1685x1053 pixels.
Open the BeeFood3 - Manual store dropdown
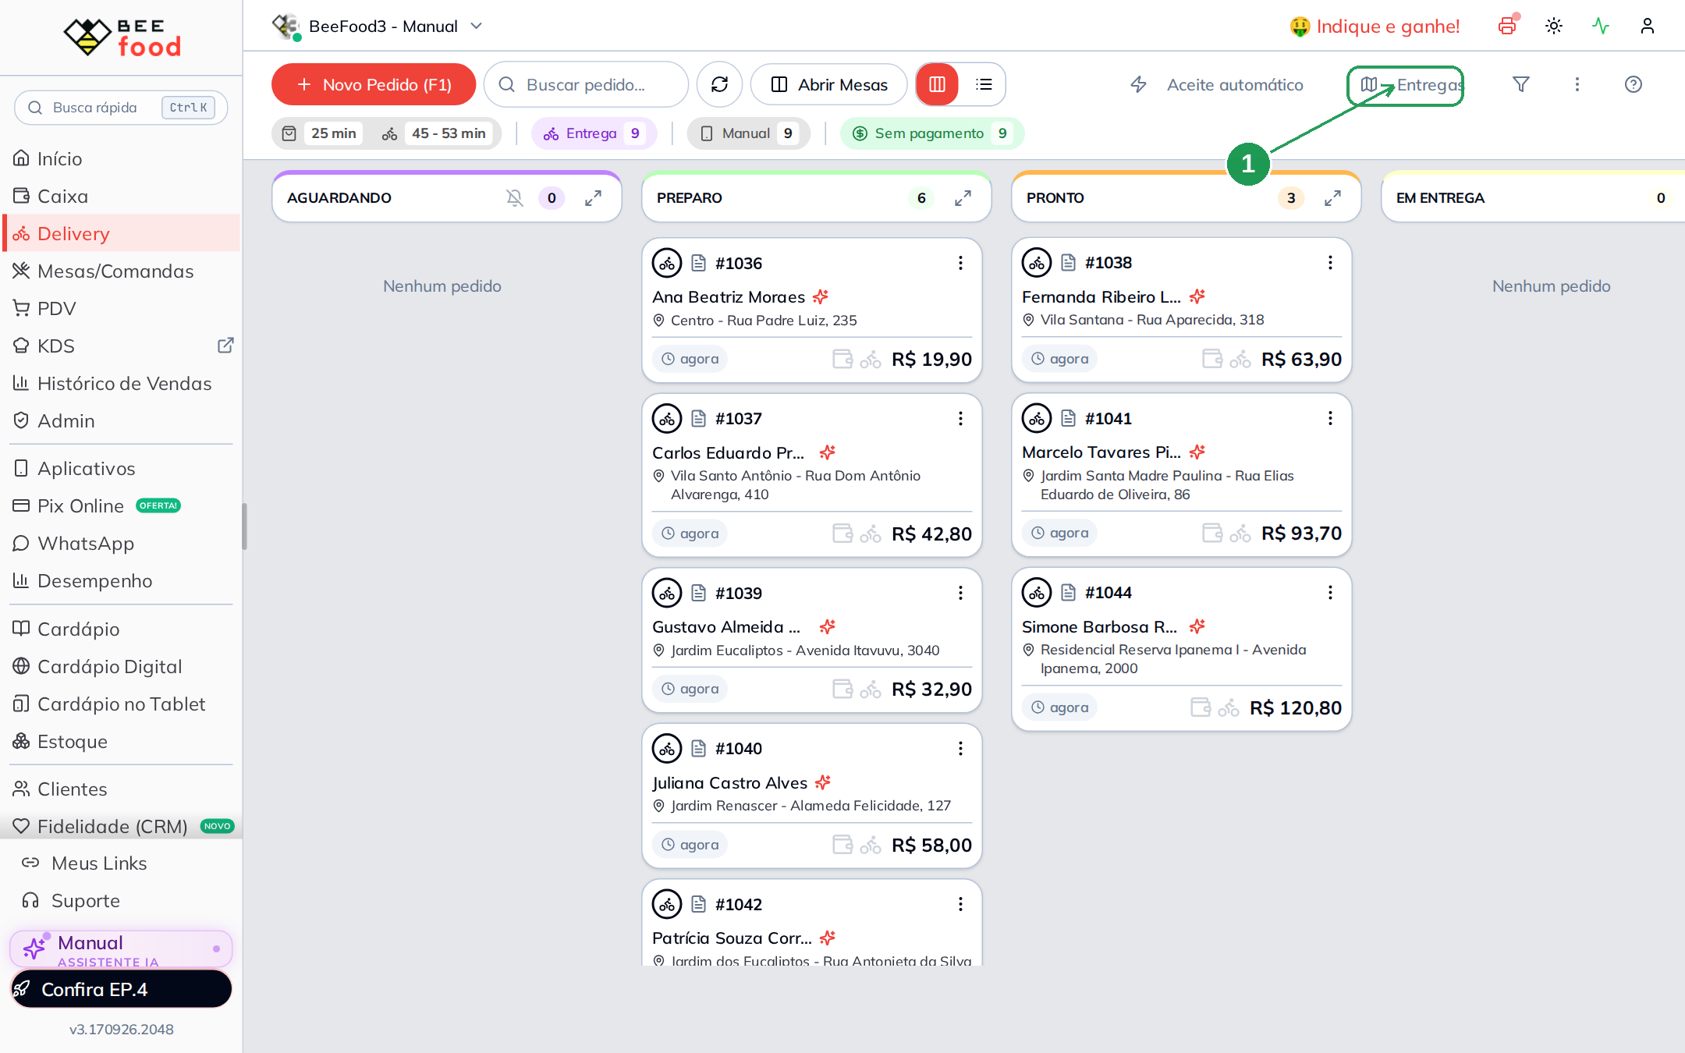click(378, 26)
